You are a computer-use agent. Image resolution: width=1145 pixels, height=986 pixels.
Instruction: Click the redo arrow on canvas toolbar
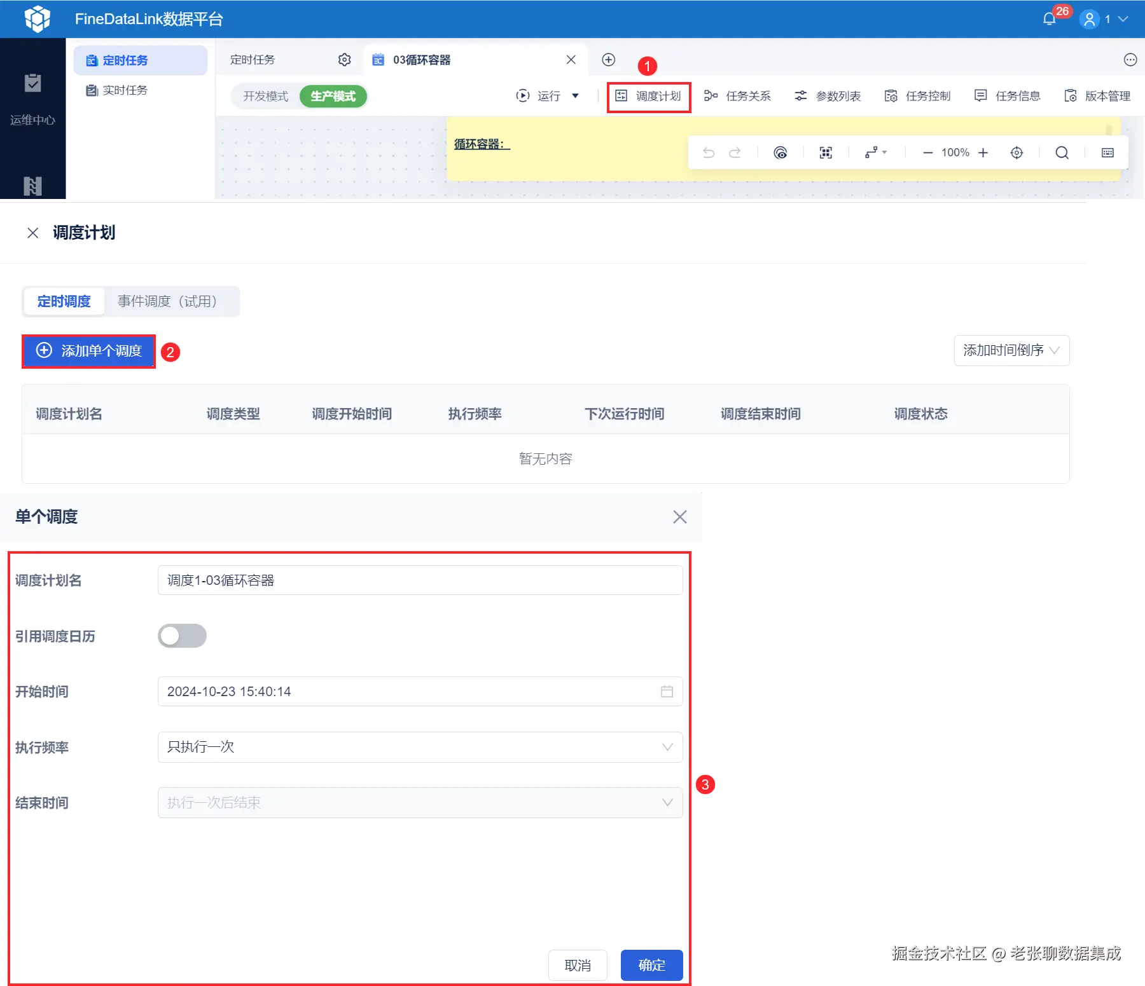pos(735,153)
